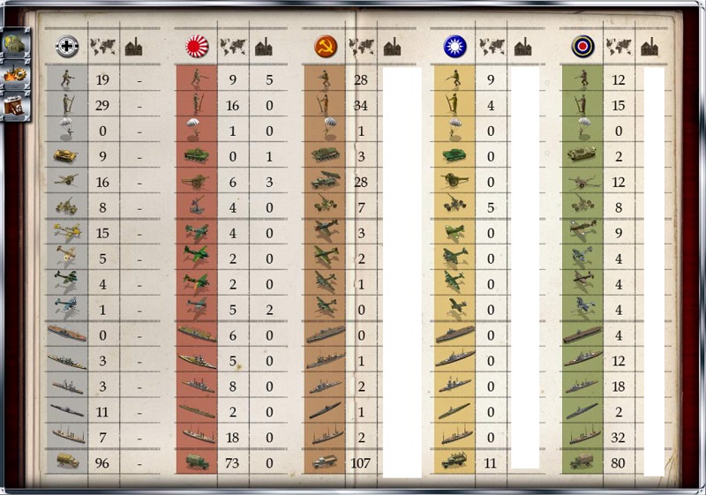Click the factory icon in the British header

coord(650,47)
